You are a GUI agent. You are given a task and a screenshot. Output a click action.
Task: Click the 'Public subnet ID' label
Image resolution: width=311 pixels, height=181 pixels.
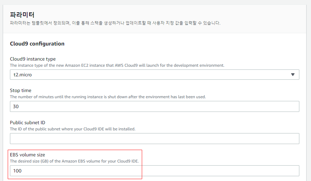click(x=27, y=122)
